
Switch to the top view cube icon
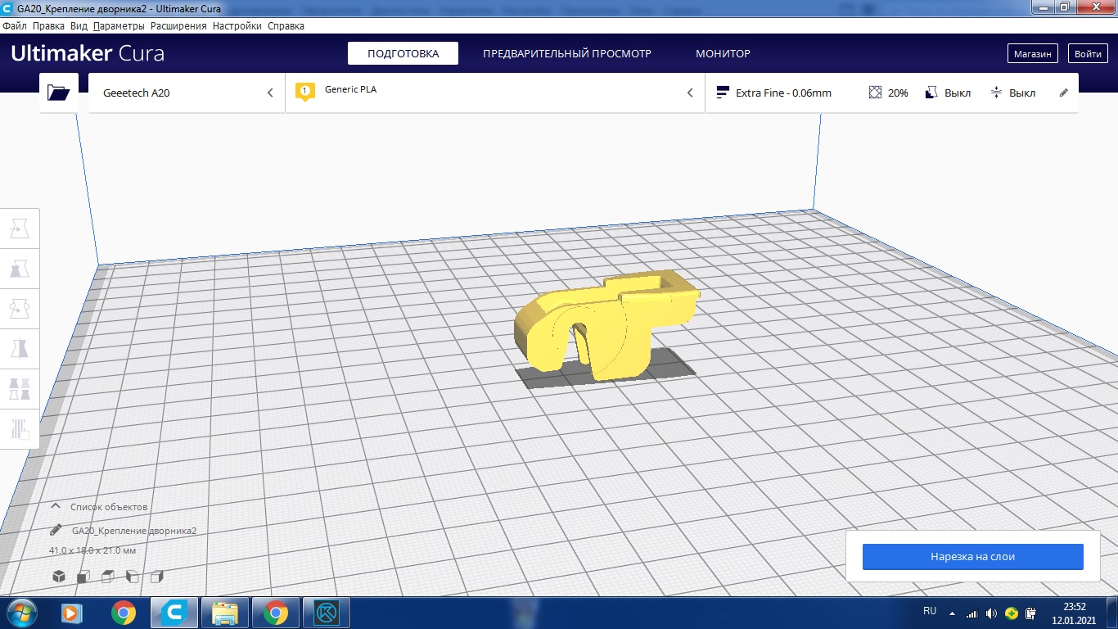pos(108,576)
